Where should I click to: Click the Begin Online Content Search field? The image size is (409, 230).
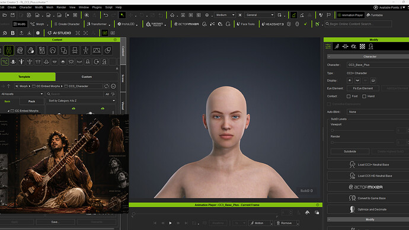(359, 24)
